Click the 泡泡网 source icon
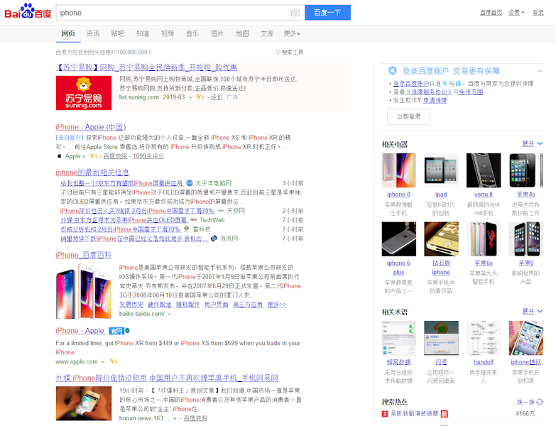Viewport: 556px width, 426px height. point(214,238)
